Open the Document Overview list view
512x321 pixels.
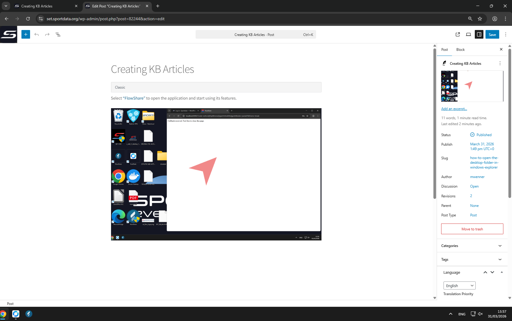[x=58, y=34]
